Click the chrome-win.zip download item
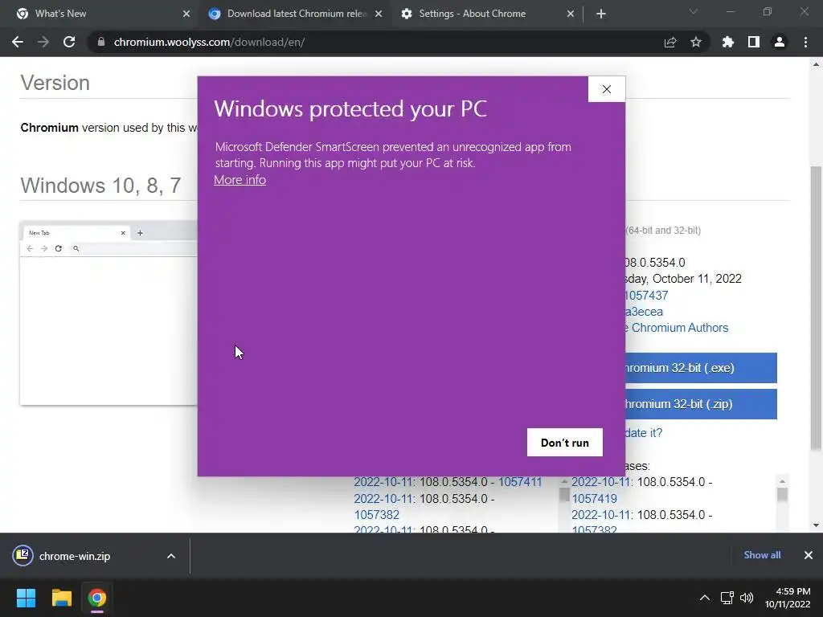 pos(73,556)
